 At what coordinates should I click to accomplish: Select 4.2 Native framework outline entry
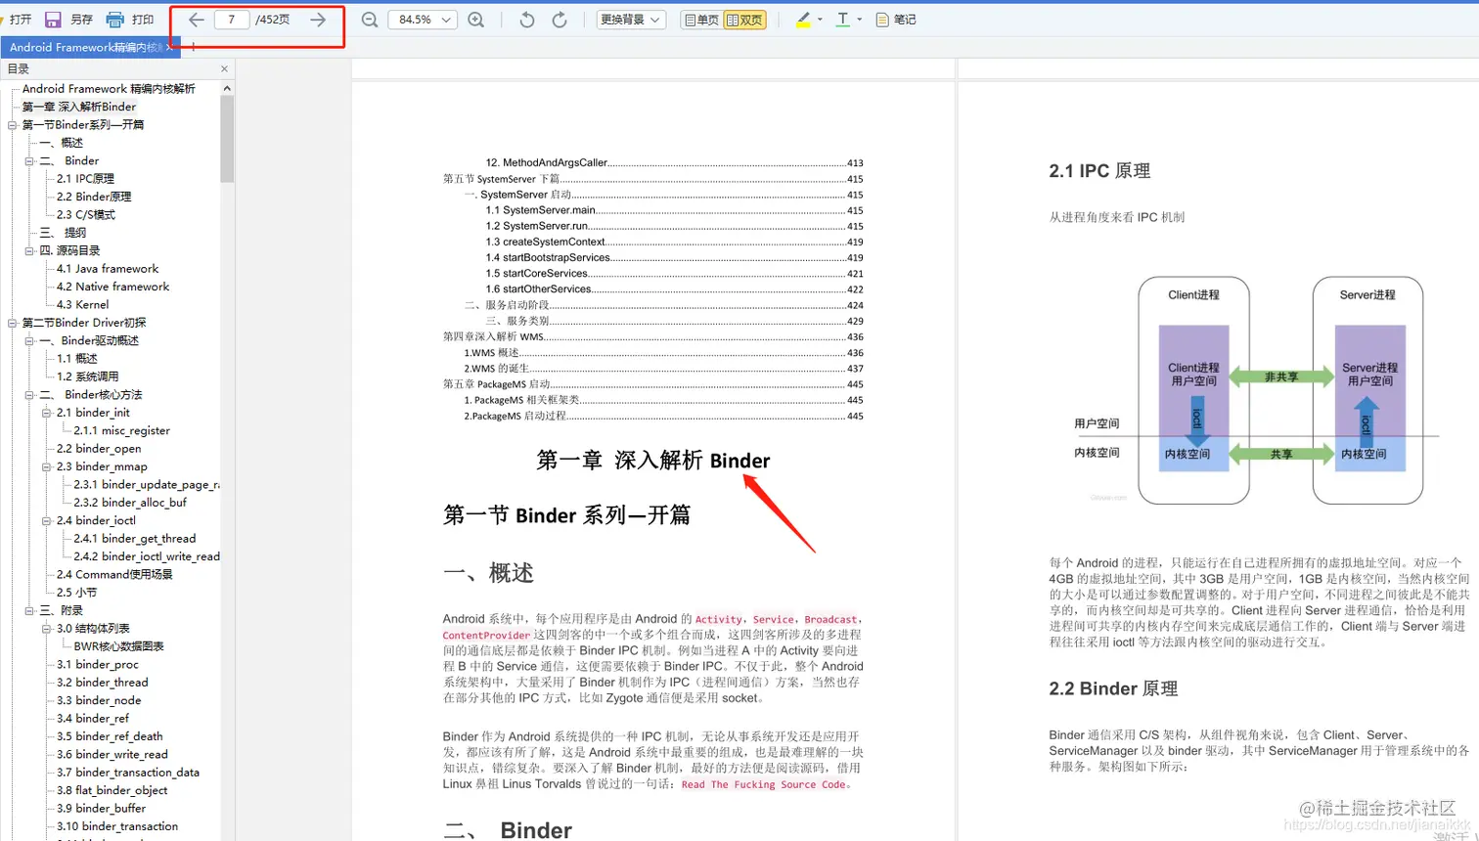point(112,287)
